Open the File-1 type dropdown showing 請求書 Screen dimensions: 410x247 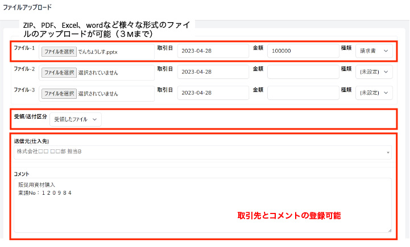(374, 51)
